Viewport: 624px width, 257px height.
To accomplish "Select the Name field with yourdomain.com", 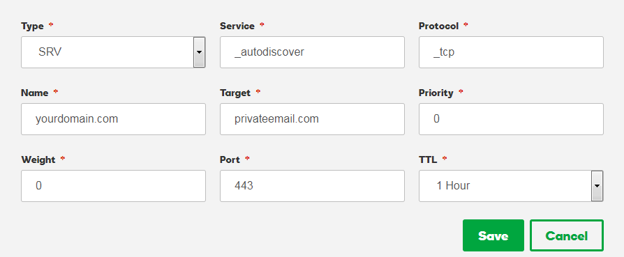I will coord(113,119).
